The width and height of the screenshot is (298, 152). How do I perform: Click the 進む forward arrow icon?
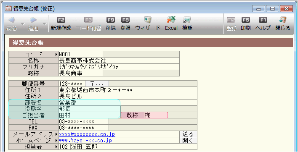point(33,20)
